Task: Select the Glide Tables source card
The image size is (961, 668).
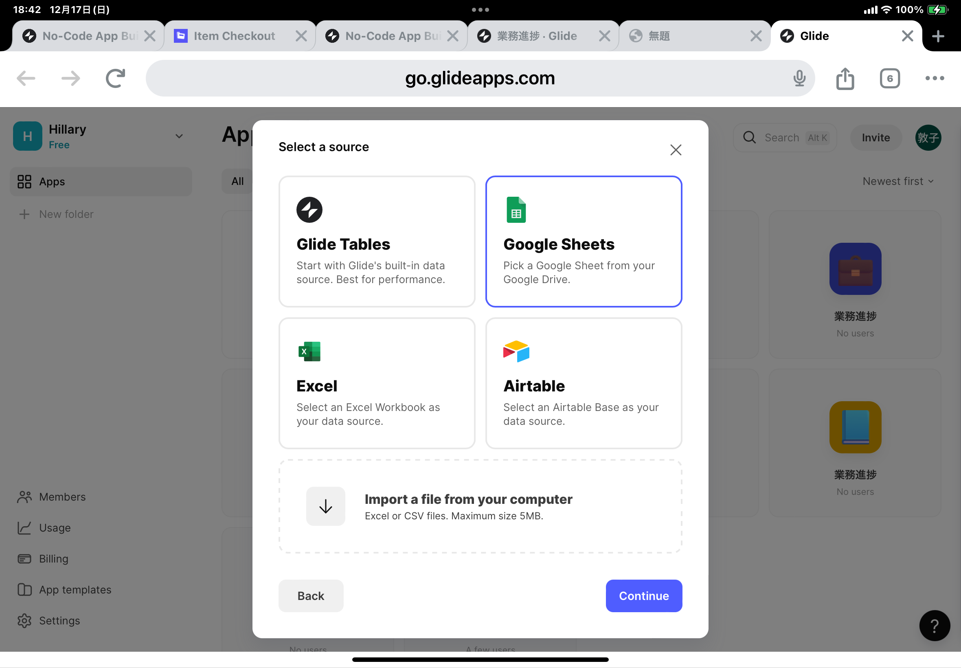Action: [x=377, y=242]
